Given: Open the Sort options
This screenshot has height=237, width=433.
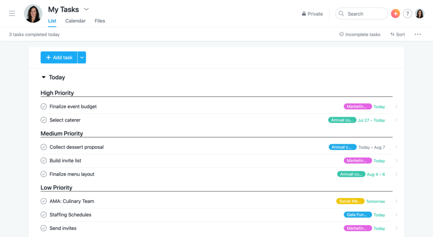Looking at the screenshot, I should click(x=397, y=34).
